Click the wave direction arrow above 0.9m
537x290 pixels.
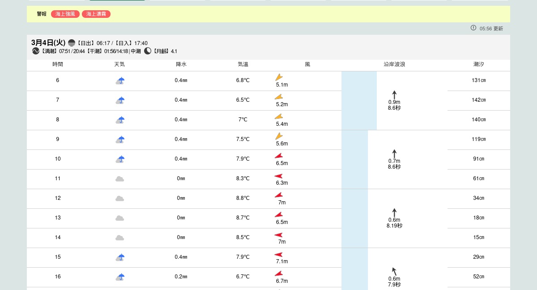coord(394,95)
